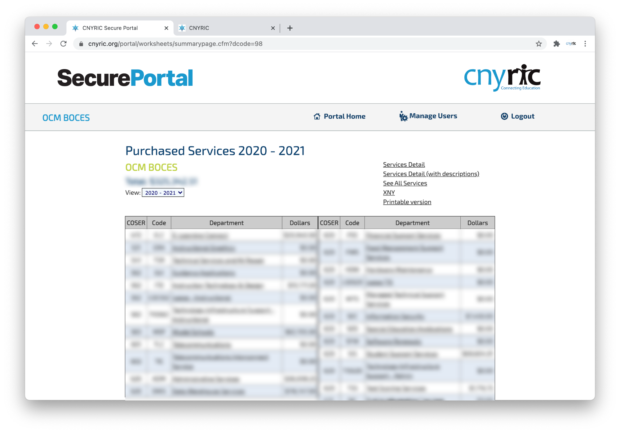Close the second CNYRIC tab
620x433 pixels.
(x=273, y=28)
